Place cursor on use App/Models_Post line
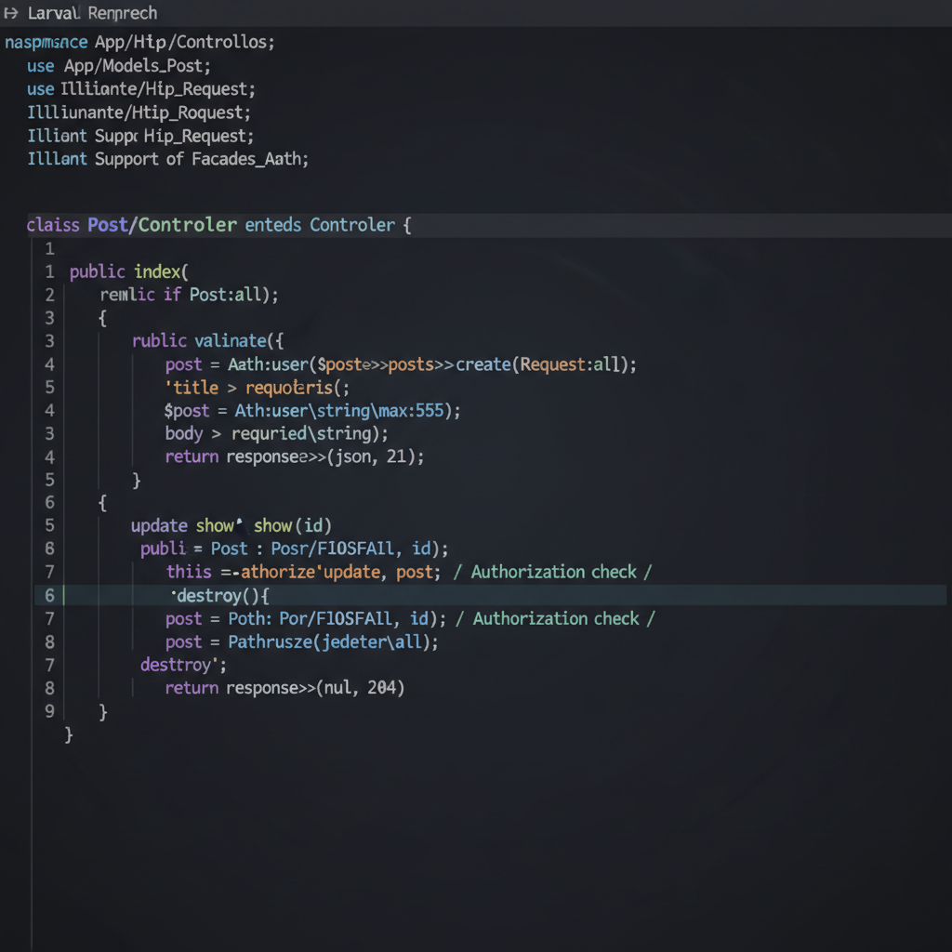The width and height of the screenshot is (952, 952). click(119, 66)
